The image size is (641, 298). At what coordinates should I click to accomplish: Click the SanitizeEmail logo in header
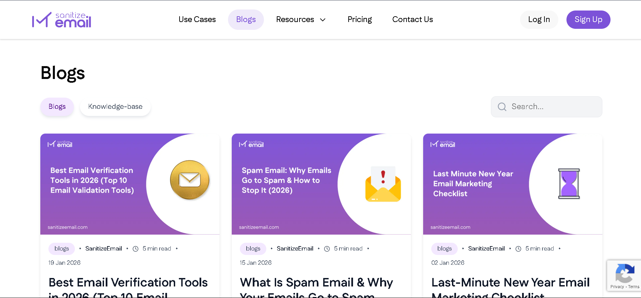pyautogui.click(x=62, y=20)
